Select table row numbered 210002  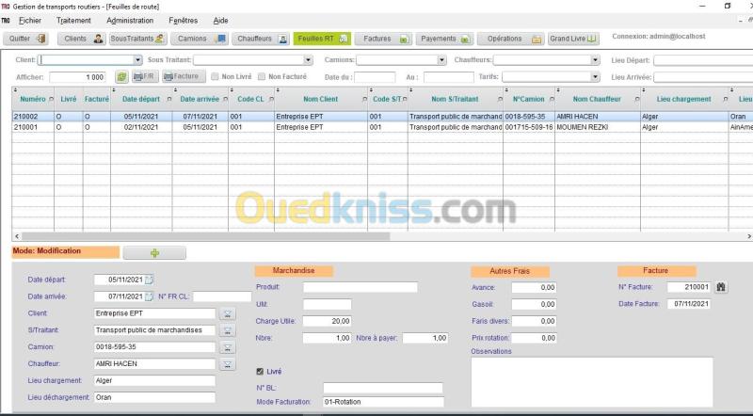click(382, 117)
